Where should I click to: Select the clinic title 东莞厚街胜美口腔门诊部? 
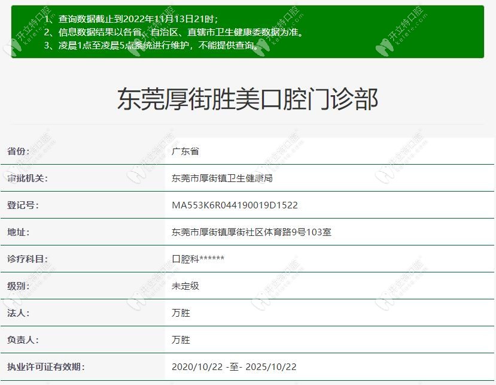[x=248, y=99]
